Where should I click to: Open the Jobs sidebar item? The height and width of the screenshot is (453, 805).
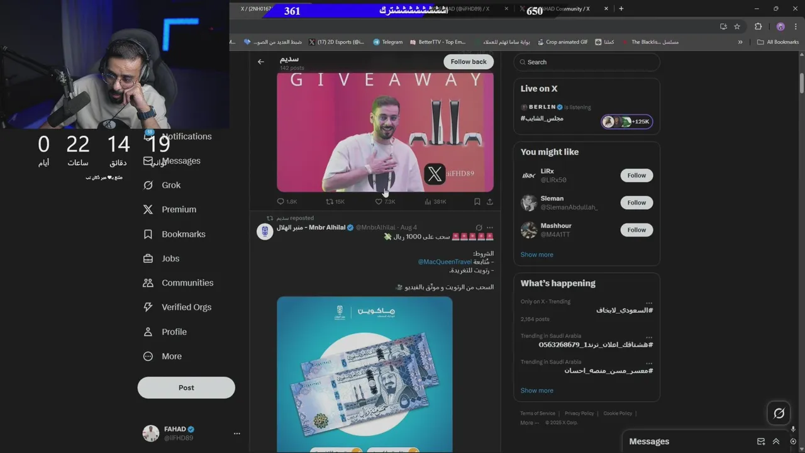point(161,259)
